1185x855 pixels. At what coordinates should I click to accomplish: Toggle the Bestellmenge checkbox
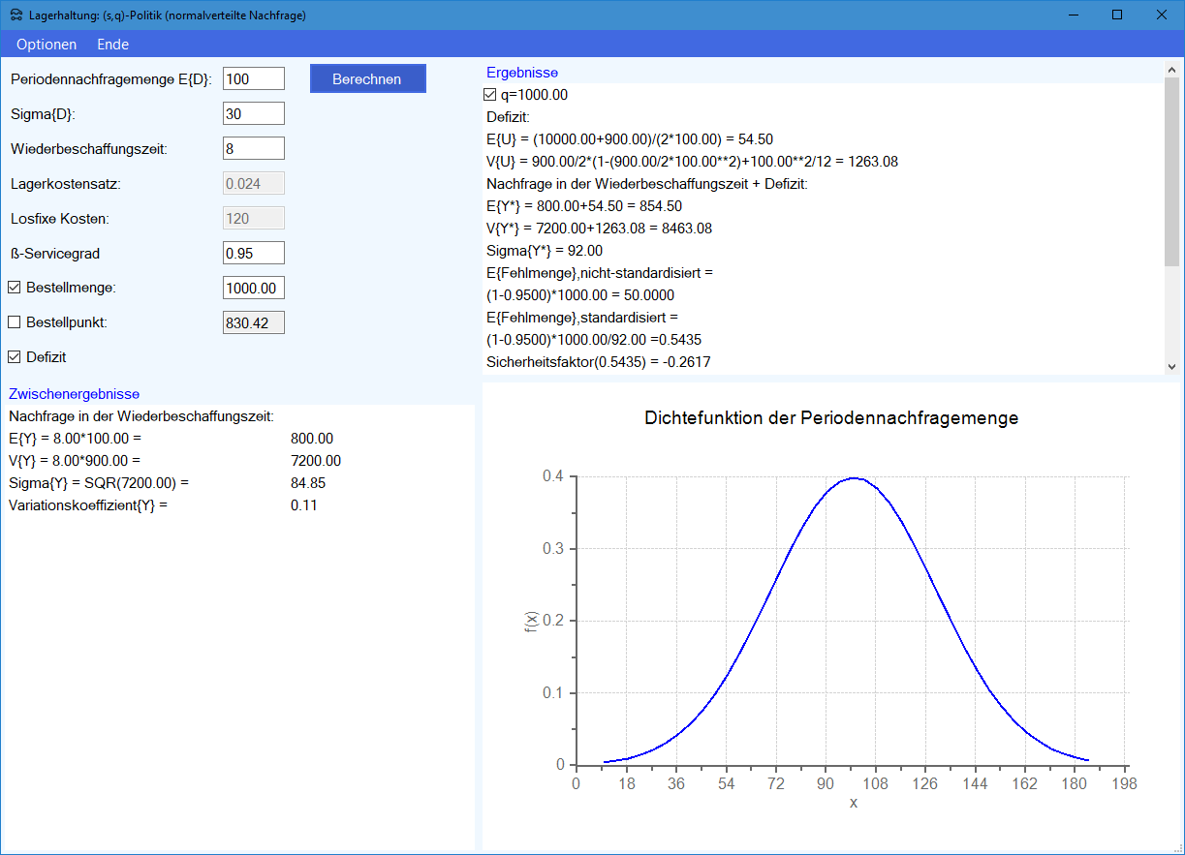point(15,288)
